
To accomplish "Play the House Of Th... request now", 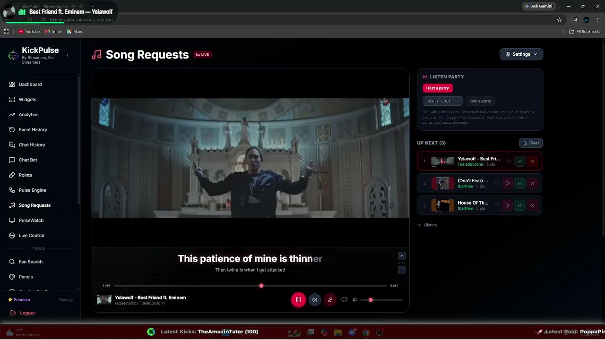I will (x=507, y=205).
